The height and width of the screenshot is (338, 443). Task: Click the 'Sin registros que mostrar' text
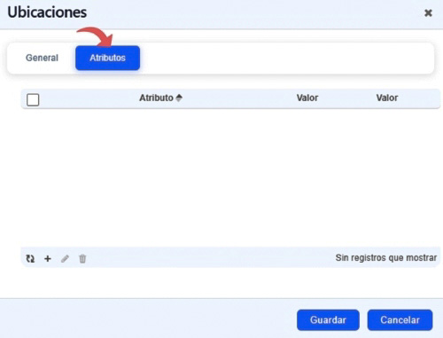pos(386,258)
